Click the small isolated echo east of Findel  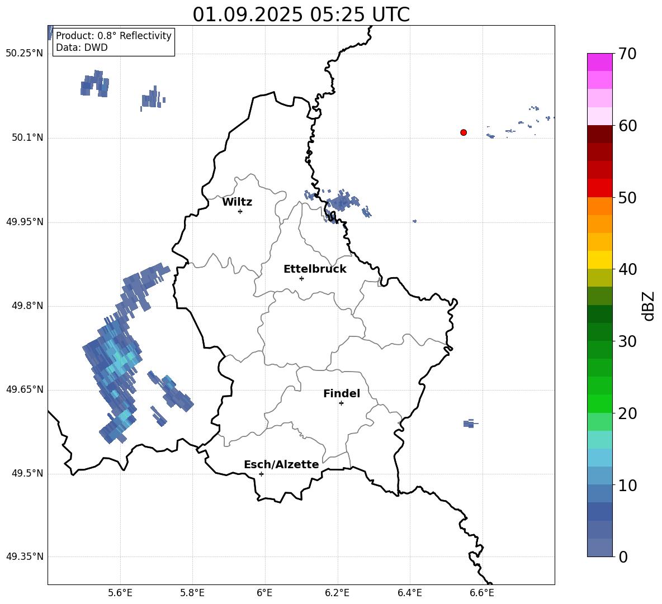[470, 424]
